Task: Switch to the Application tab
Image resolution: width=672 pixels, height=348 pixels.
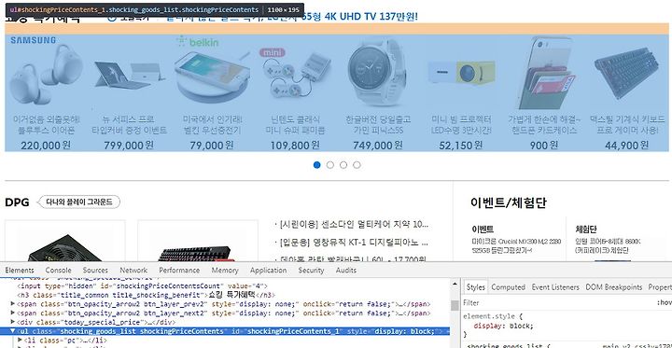Action: pyautogui.click(x=268, y=270)
